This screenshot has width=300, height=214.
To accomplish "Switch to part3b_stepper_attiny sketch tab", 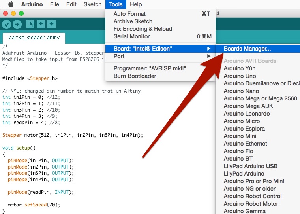I will coord(34,38).
